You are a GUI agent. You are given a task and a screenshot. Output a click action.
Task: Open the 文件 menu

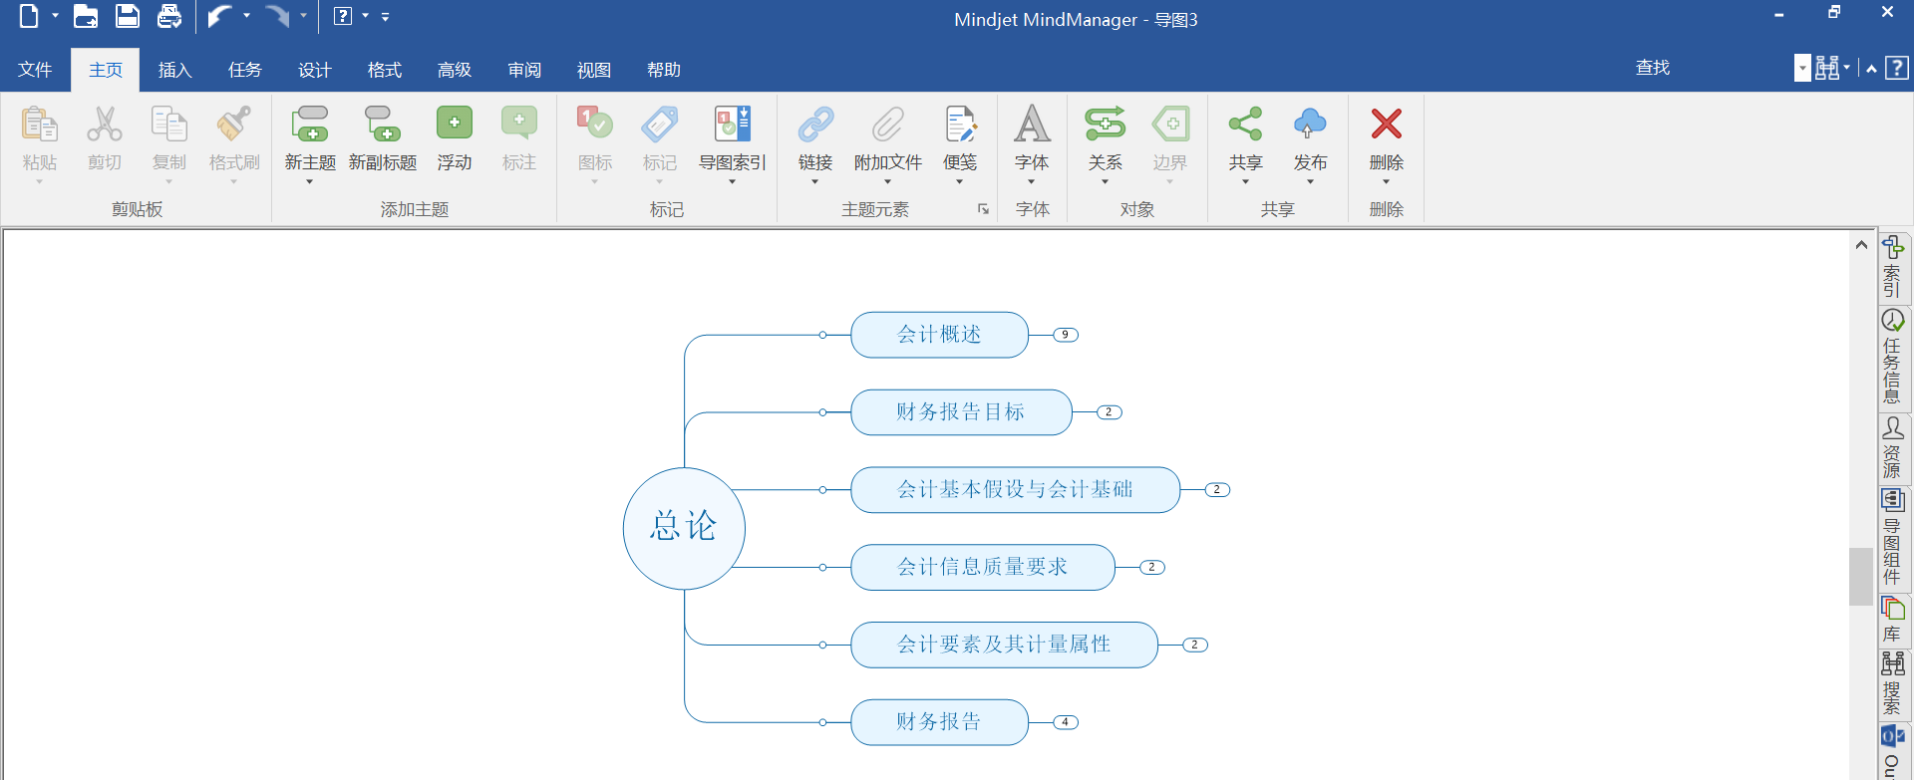tap(35, 70)
